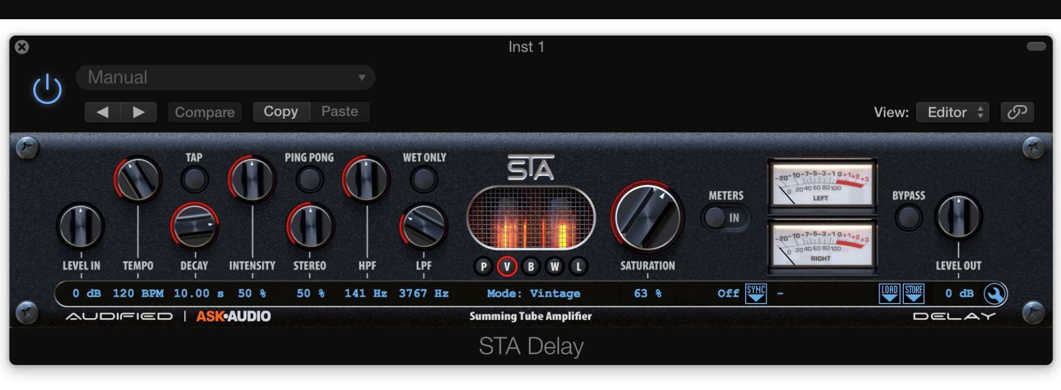Viewport: 1061px width, 390px height.
Task: Open the View Editor dropdown
Action: [953, 112]
